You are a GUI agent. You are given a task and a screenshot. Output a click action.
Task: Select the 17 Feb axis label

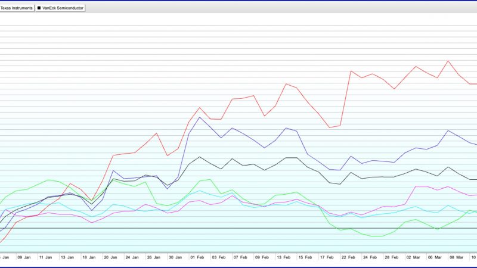(x=327, y=257)
